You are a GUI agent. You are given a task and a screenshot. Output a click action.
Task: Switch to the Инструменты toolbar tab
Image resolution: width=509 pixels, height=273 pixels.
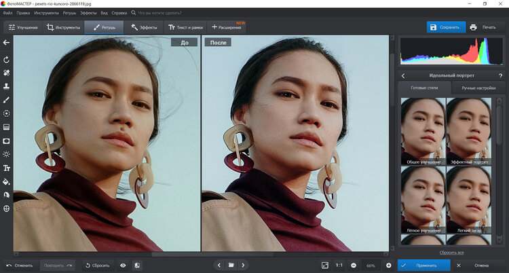63,27
